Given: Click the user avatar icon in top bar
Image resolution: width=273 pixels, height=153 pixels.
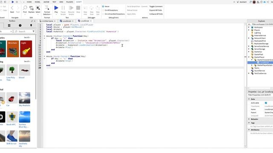Looking at the screenshot, I should [x=254, y=2].
